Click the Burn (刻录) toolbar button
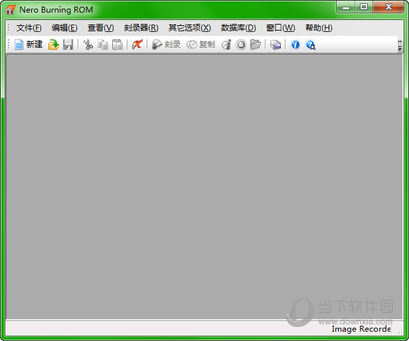This screenshot has width=409, height=341. pyautogui.click(x=166, y=45)
